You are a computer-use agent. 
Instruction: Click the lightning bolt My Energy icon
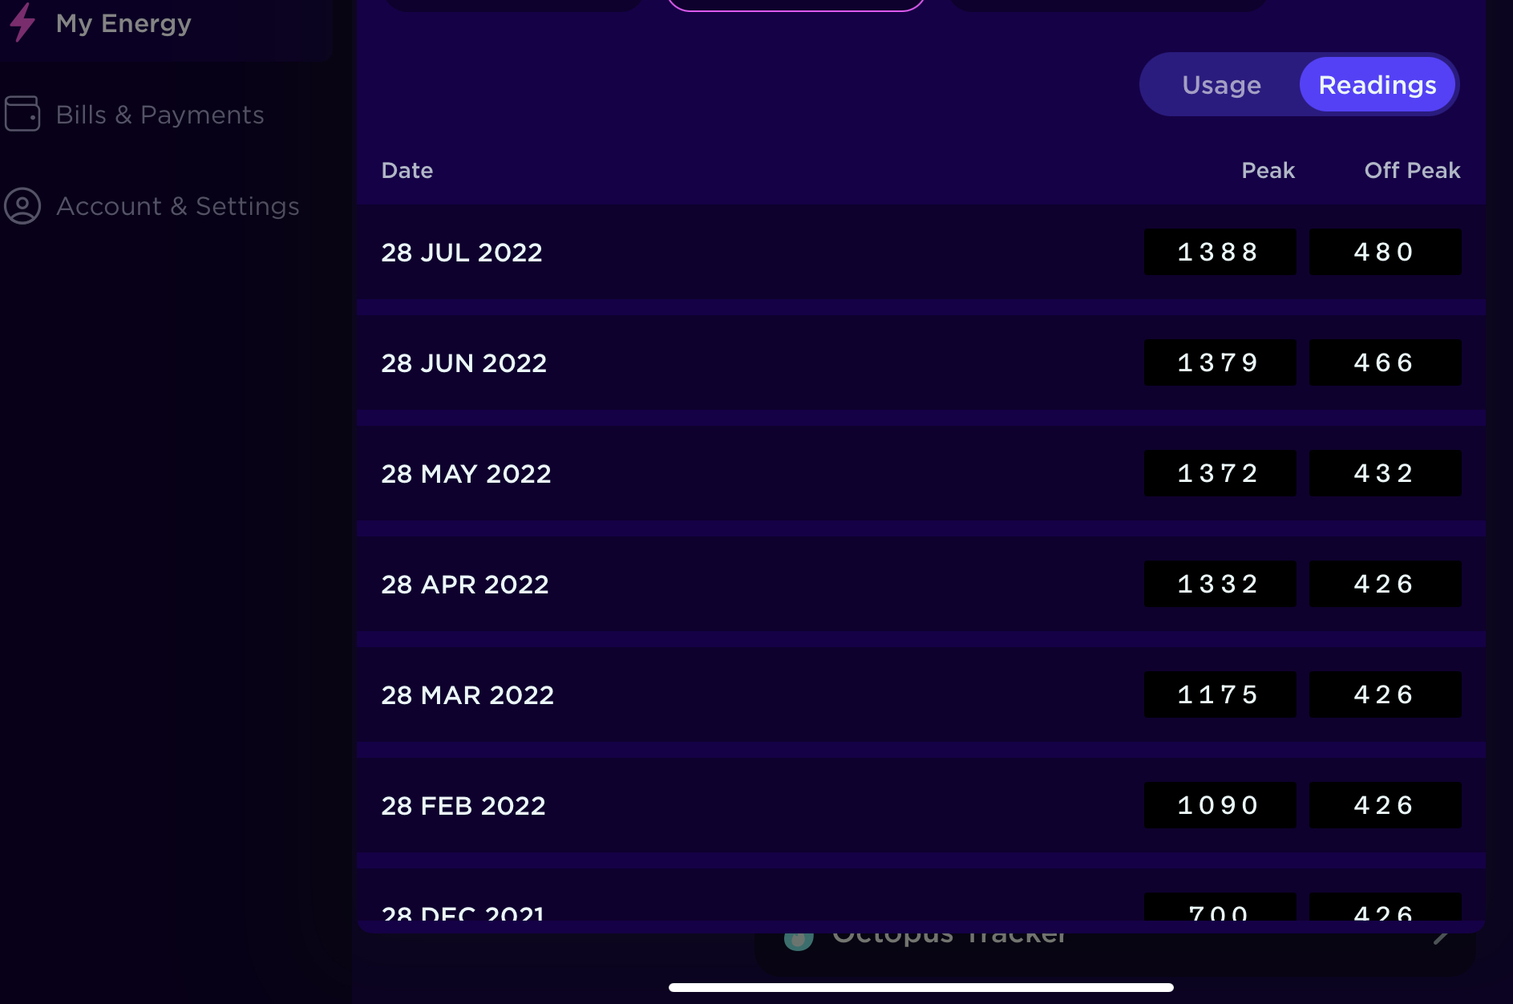pos(22,22)
